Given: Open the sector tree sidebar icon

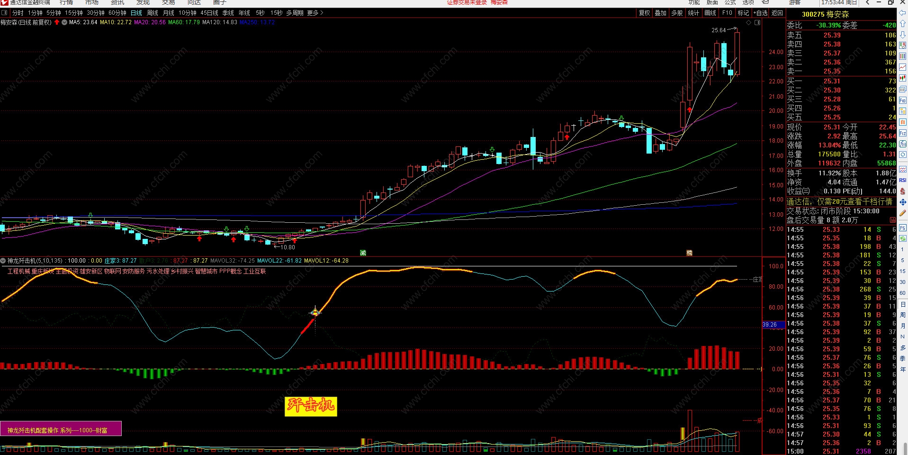Looking at the screenshot, I should pyautogui.click(x=903, y=111).
